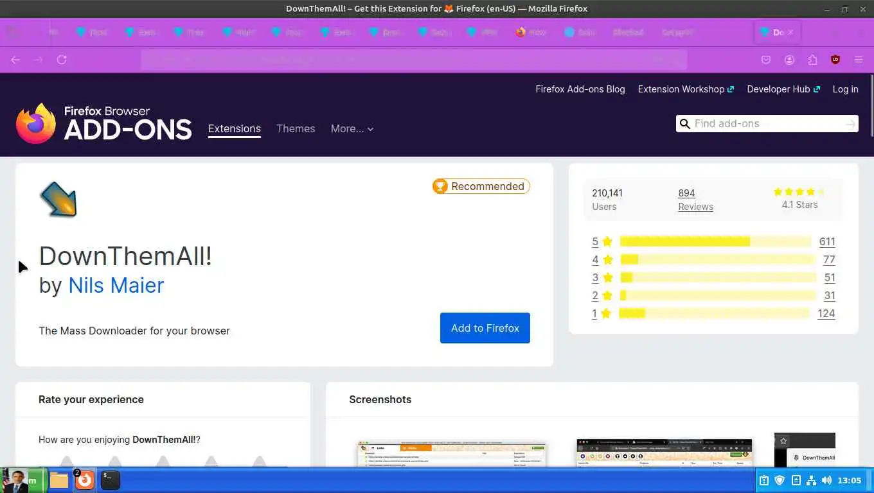
Task: Switch to the Extensions section
Action: click(235, 128)
